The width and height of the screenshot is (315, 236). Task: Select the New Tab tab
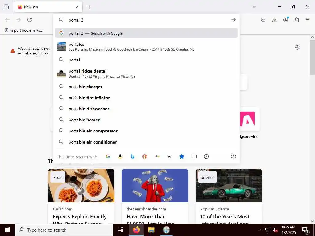48,7
